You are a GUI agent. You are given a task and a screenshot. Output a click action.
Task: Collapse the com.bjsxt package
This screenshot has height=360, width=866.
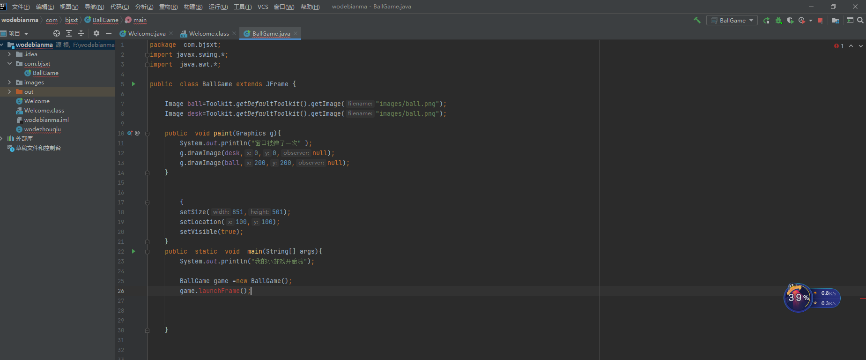[x=9, y=64]
